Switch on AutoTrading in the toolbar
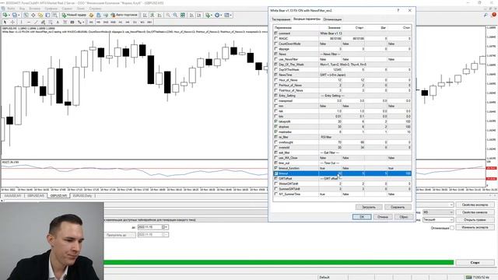The image size is (498, 280). click(x=124, y=15)
